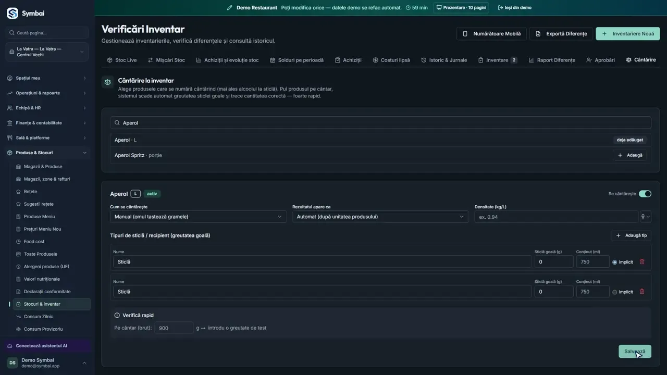Click the Pe cântar (brut) weight field
The image size is (667, 375).
tap(174, 328)
